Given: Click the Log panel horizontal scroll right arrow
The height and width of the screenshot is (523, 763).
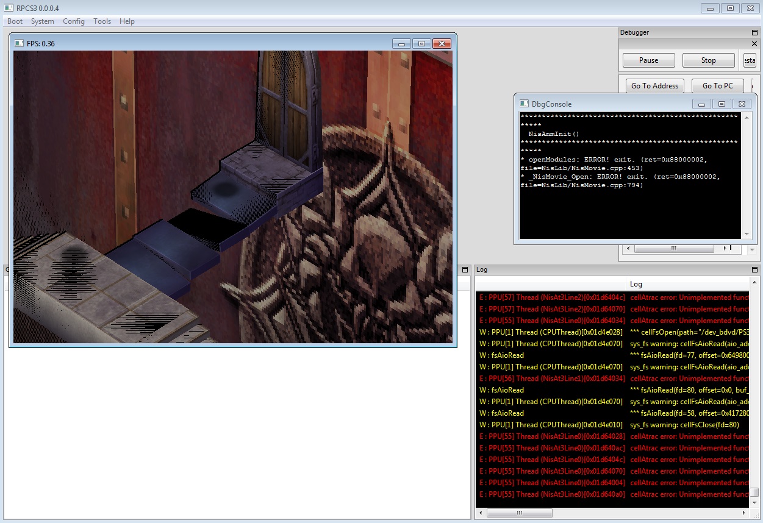Looking at the screenshot, I should click(744, 513).
